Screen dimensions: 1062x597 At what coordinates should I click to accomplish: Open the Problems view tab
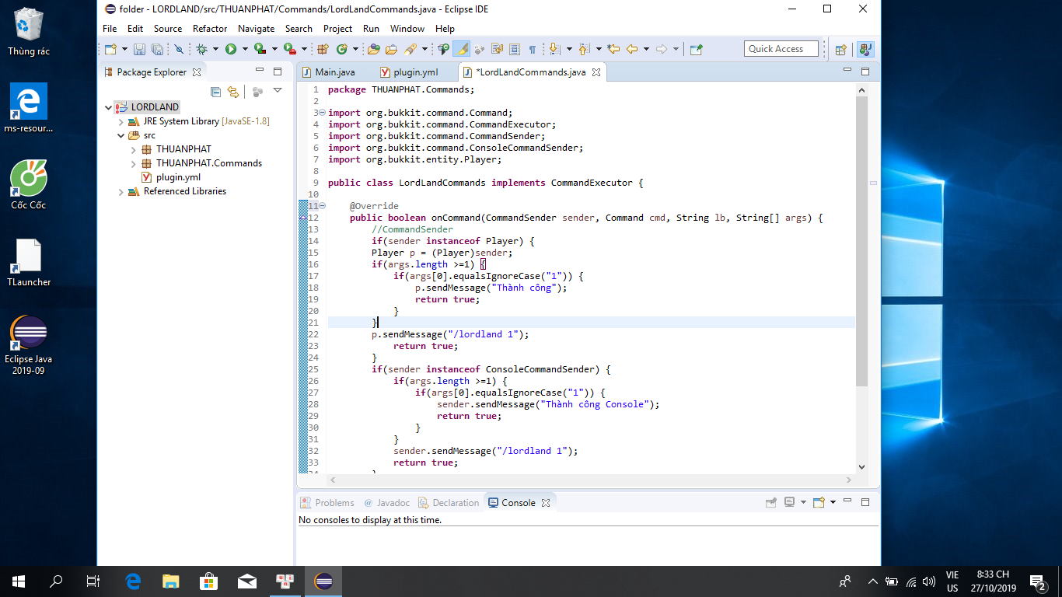pos(334,503)
